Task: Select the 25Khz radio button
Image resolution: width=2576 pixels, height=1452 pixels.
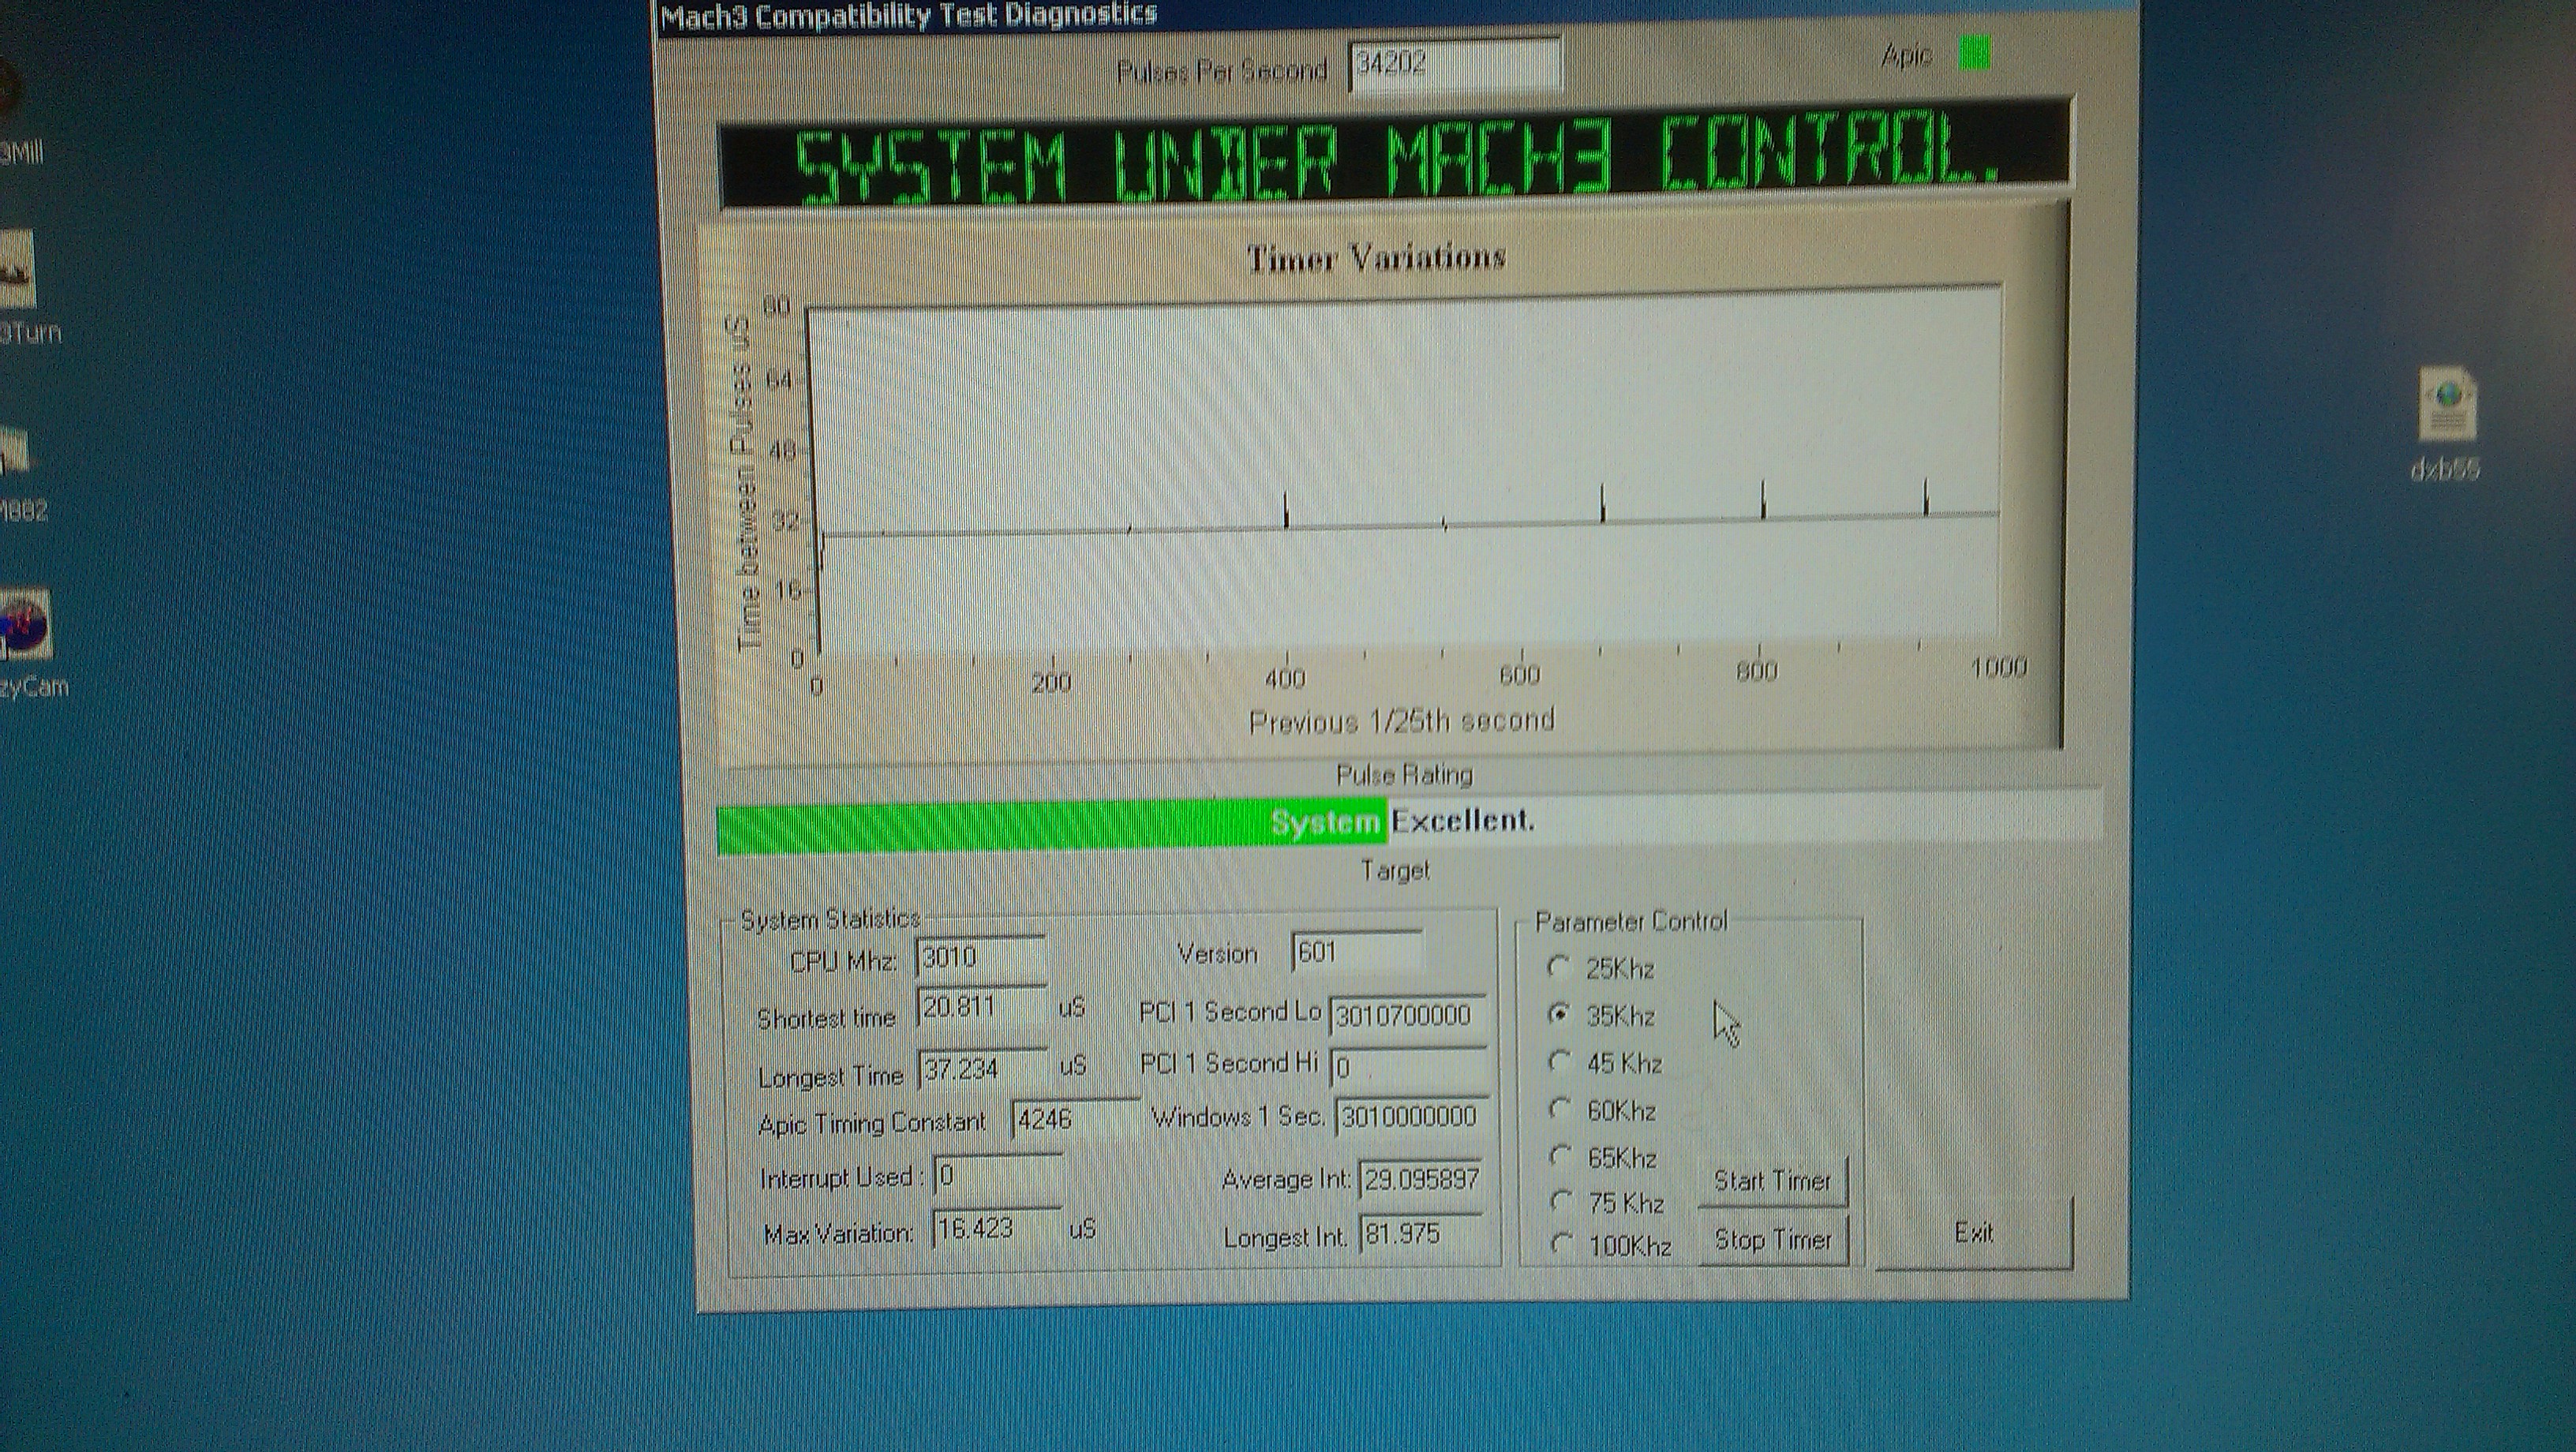Action: [1559, 967]
